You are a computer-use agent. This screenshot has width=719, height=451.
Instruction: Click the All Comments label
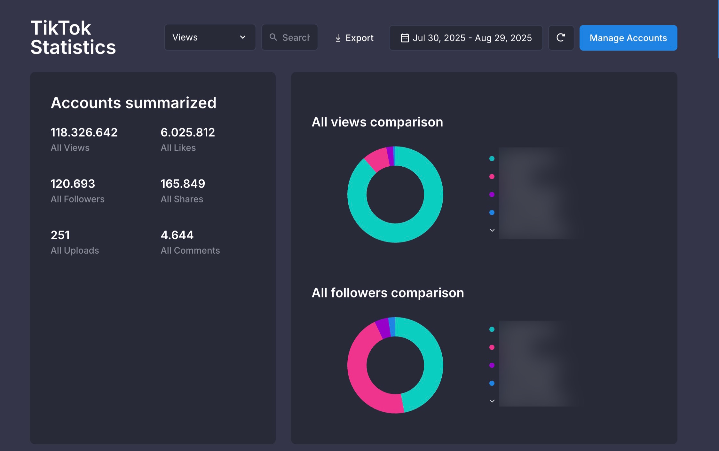(x=190, y=250)
